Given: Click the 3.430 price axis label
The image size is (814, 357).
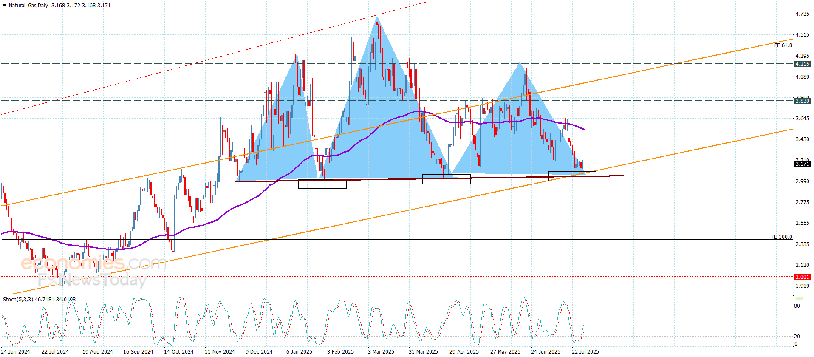Looking at the screenshot, I should pos(803,139).
